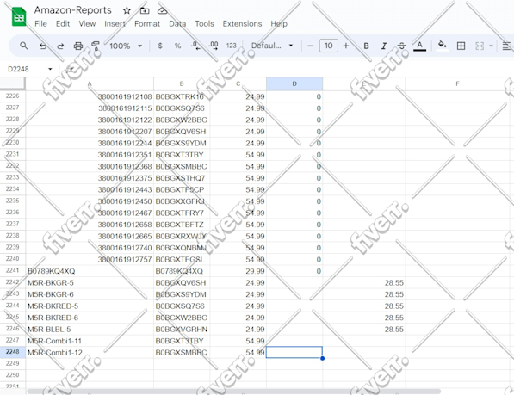Open the fill color picker

click(443, 45)
